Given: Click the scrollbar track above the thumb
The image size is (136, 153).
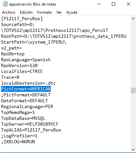Looking at the screenshot, I should coord(133,54).
